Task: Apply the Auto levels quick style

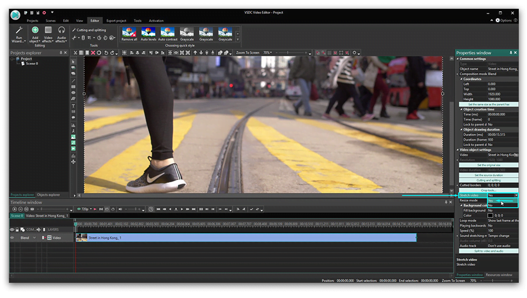Action: (148, 33)
